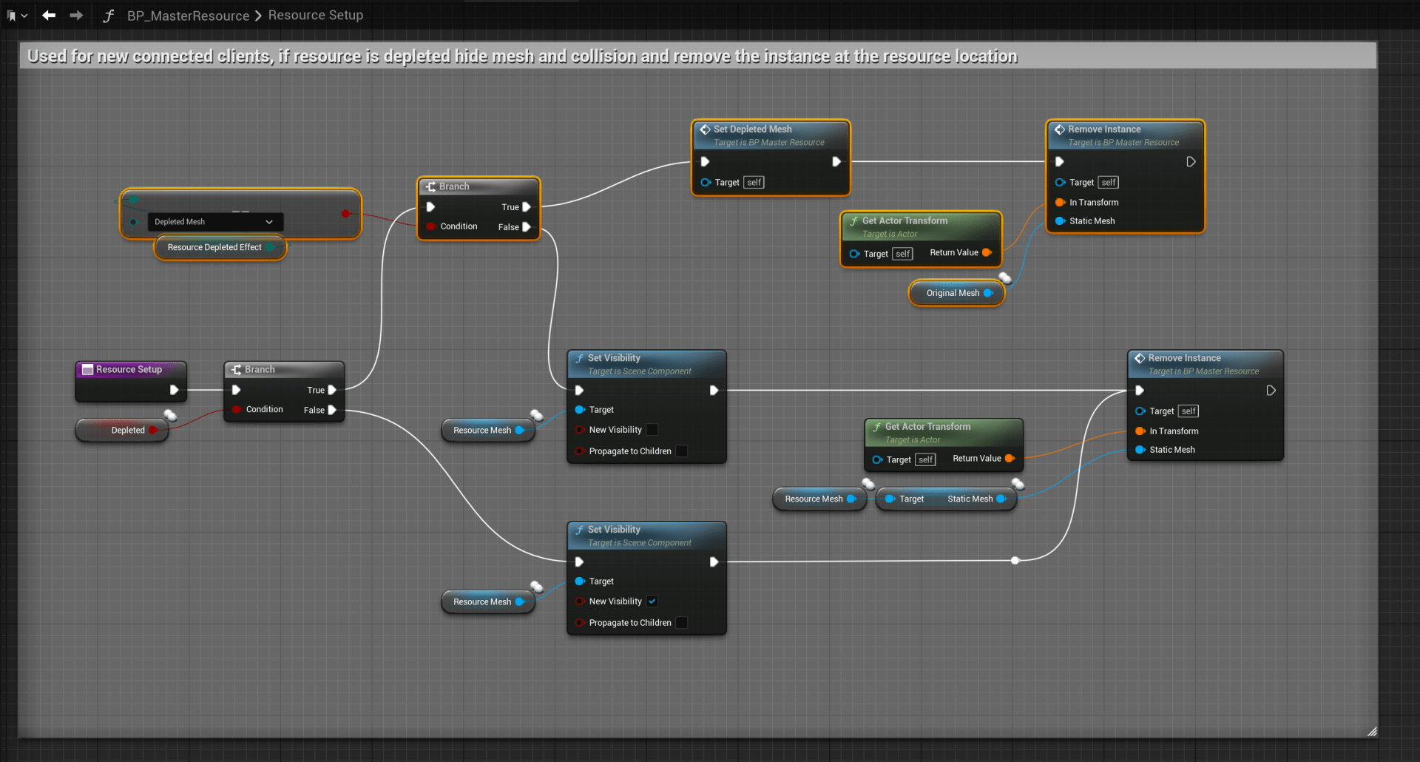The image size is (1420, 762).
Task: Select the Original Mesh variable node
Action: coord(953,294)
